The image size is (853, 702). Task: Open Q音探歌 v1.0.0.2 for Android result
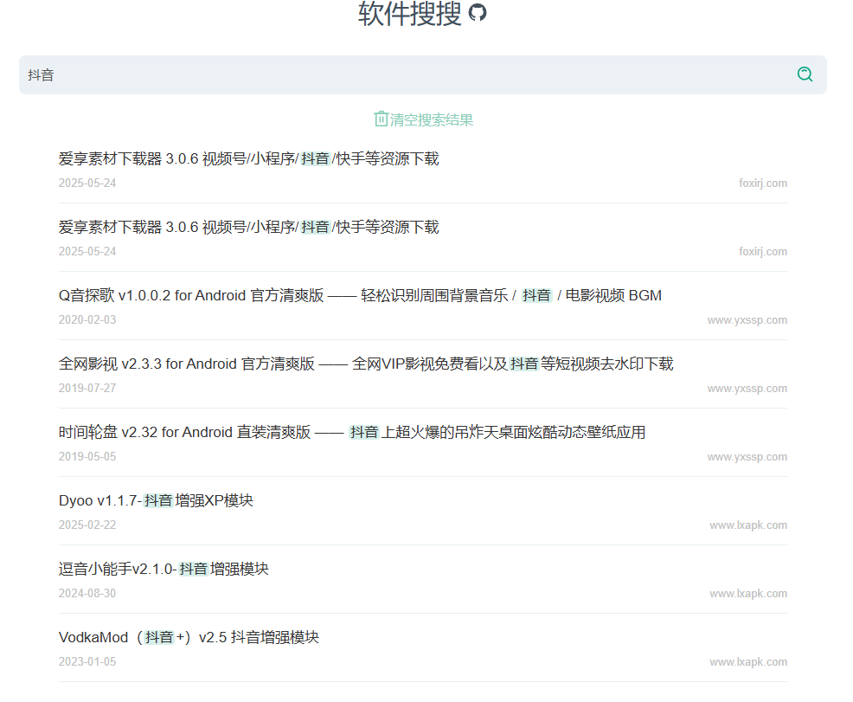[x=360, y=295]
